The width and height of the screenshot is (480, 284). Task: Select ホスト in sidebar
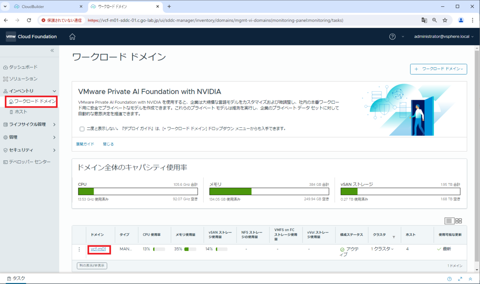coord(21,112)
